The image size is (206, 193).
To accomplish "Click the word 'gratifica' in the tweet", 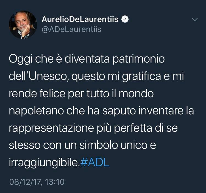I will click(x=141, y=77).
